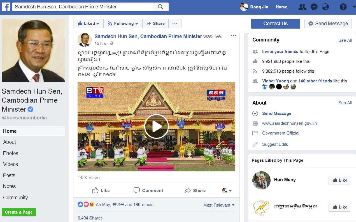Click the post author avatar thumbnail

pyautogui.click(x=84, y=40)
